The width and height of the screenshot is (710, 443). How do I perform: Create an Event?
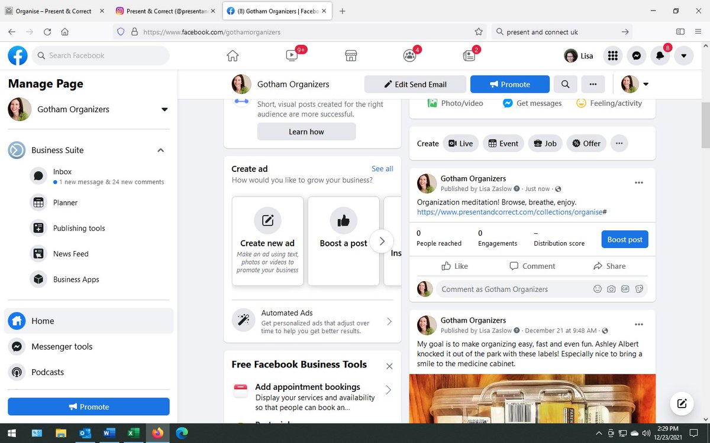point(504,144)
